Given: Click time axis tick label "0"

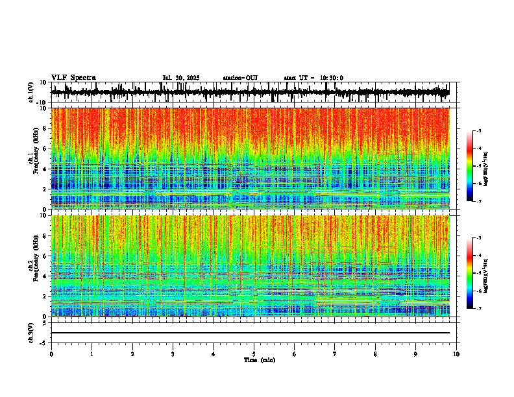Looking at the screenshot, I should pyautogui.click(x=51, y=354).
